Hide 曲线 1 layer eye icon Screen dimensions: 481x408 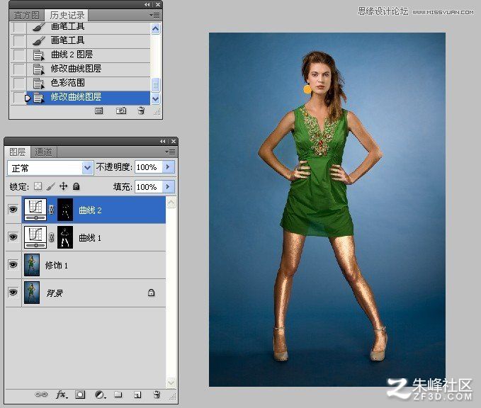click(13, 237)
